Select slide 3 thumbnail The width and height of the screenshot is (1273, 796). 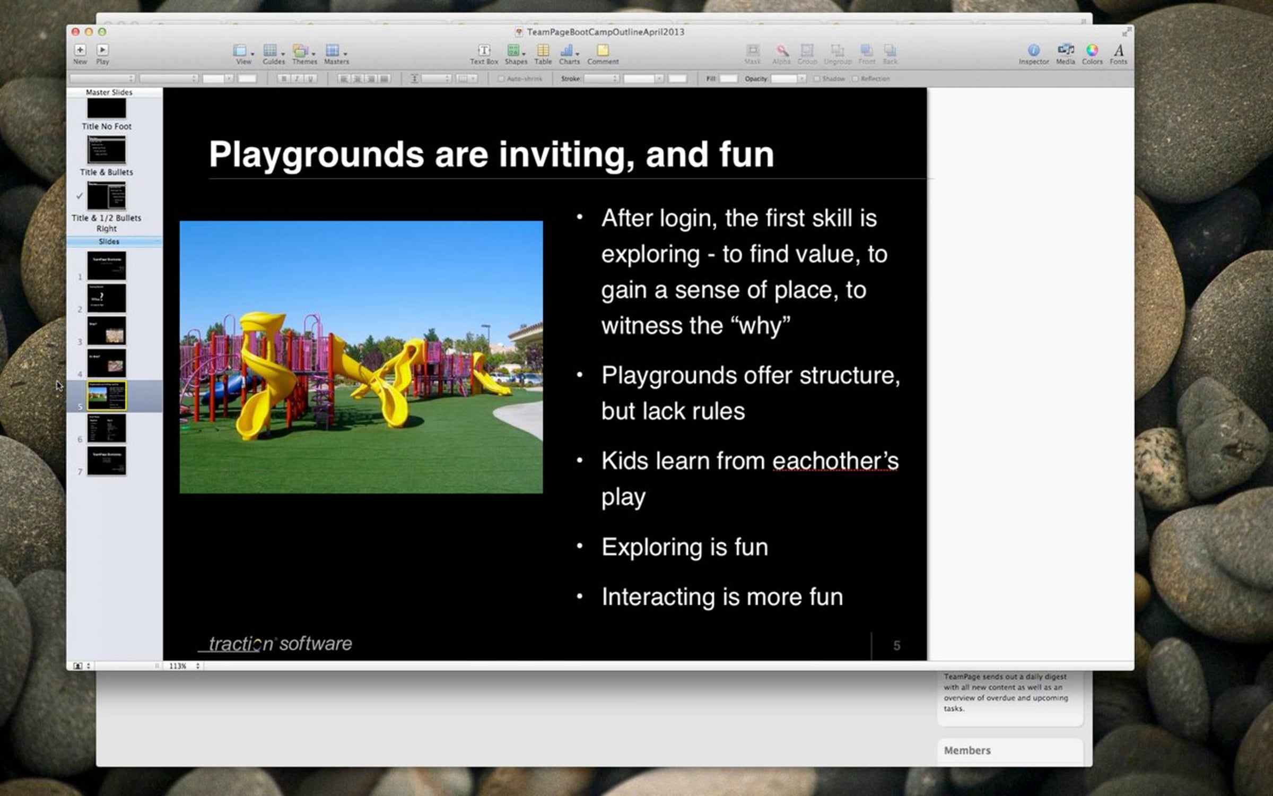(107, 331)
